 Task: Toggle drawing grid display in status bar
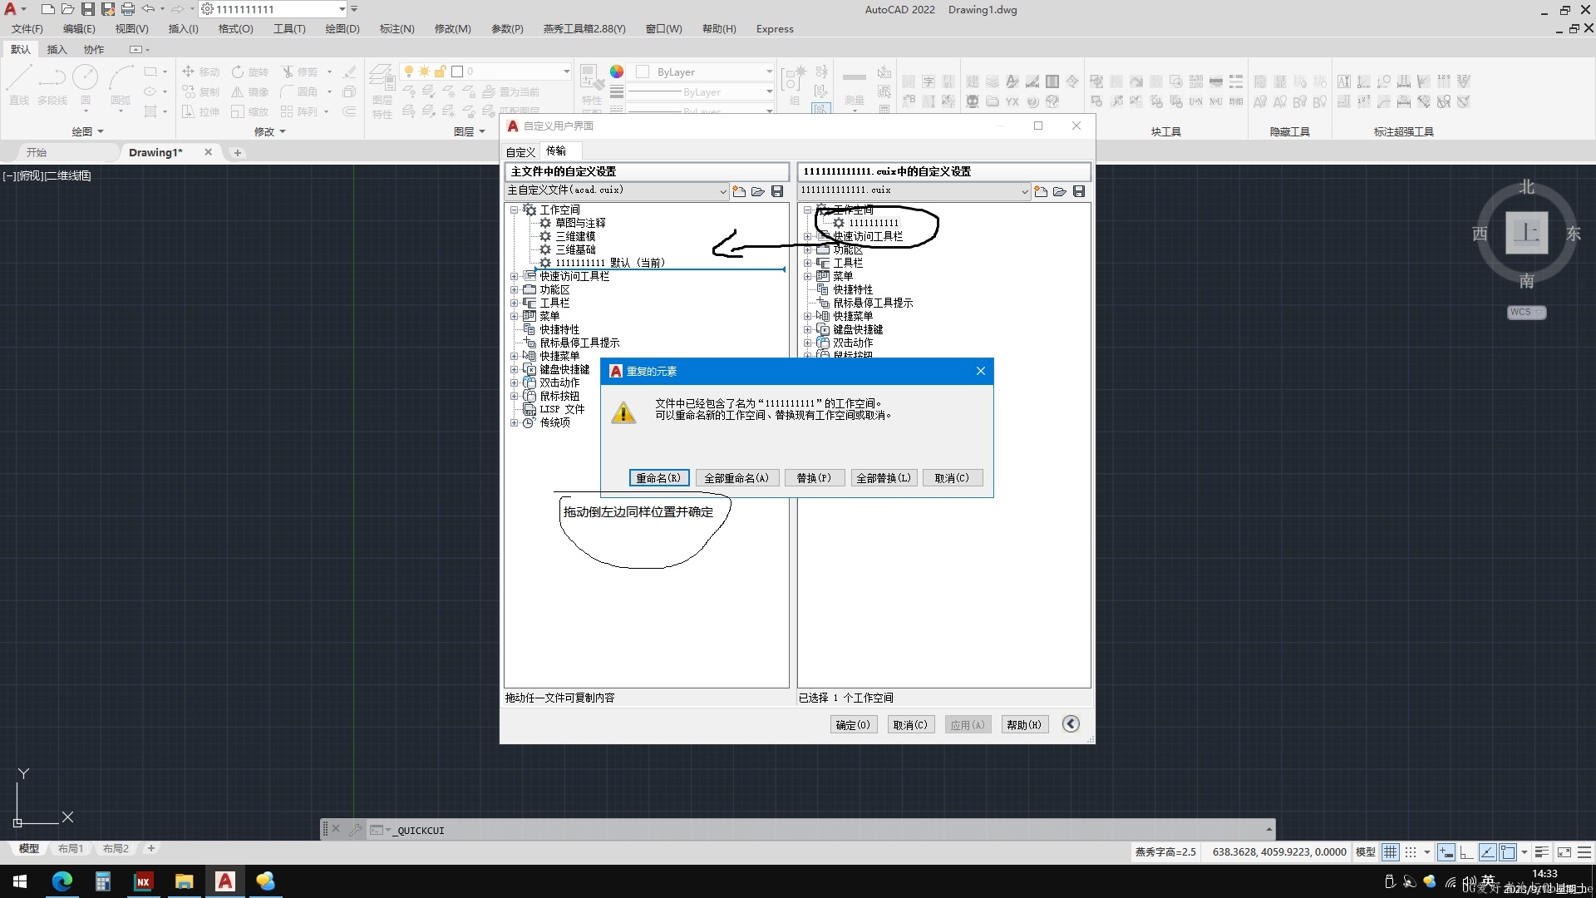pos(1390,852)
